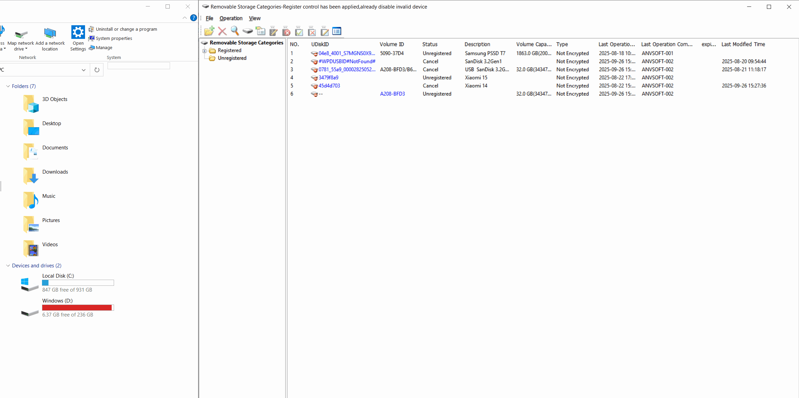Click Uninstall or change a program

(x=126, y=29)
